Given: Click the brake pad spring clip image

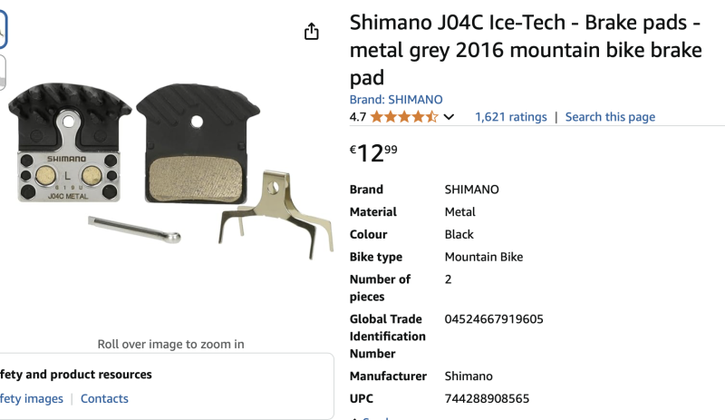Looking at the screenshot, I should (x=276, y=214).
